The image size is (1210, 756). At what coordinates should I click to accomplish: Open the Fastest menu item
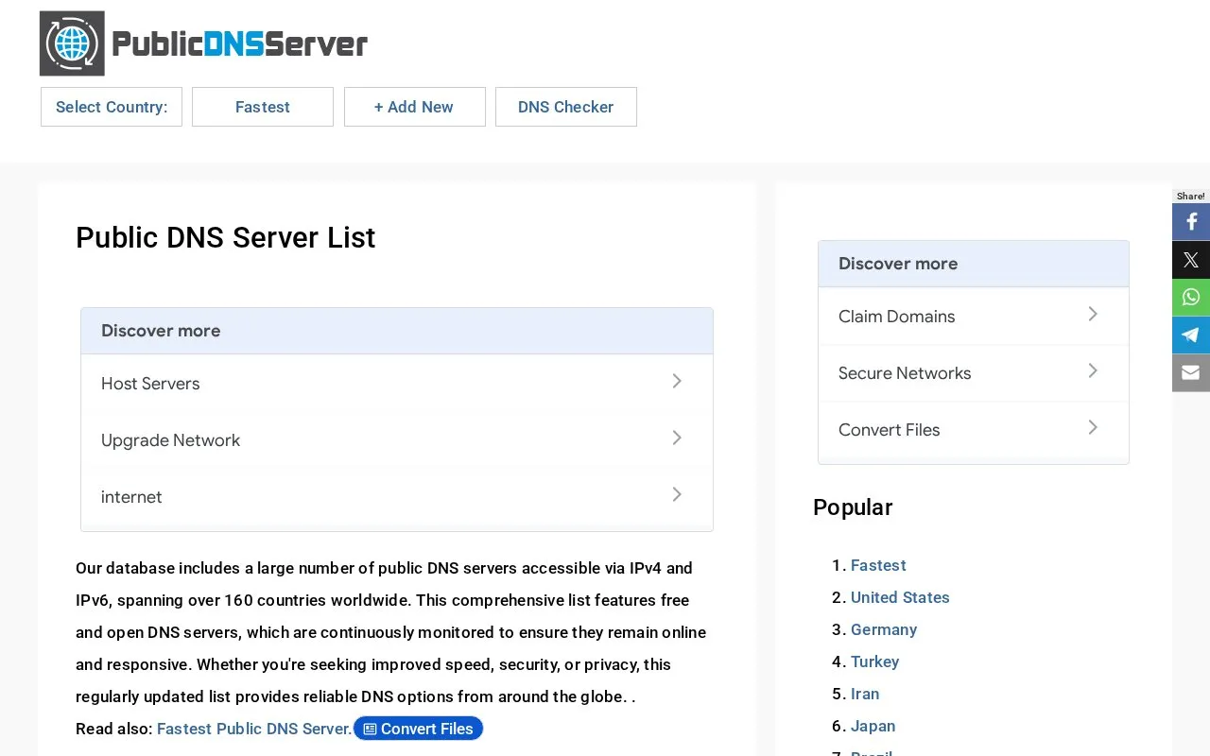[263, 107]
